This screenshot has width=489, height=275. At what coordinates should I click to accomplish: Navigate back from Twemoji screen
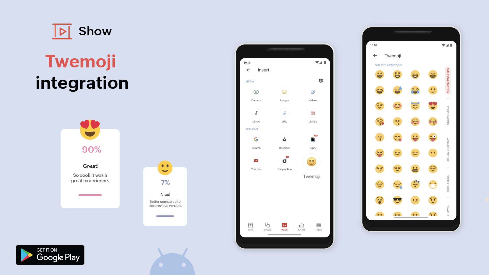[x=375, y=55]
